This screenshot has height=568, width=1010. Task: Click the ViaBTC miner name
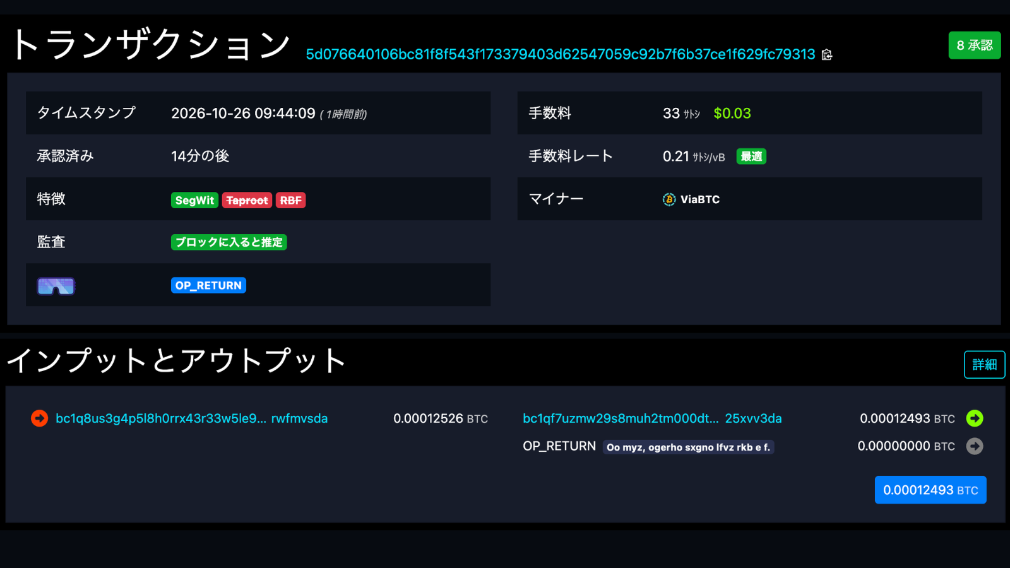700,199
